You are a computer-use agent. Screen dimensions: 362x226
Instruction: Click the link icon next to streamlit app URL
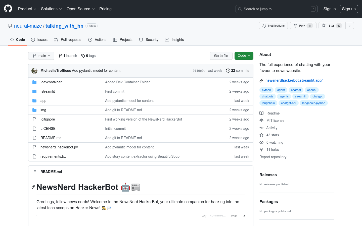pos(261,80)
